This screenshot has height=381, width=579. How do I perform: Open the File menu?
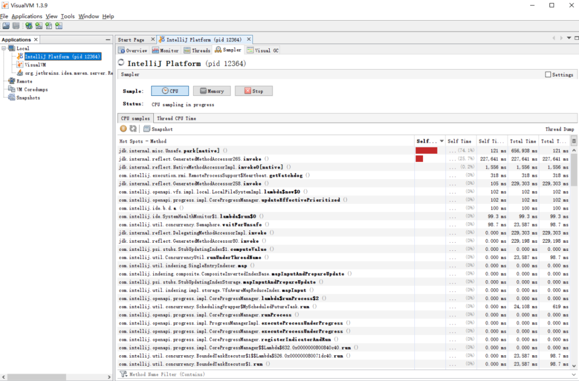pos(4,16)
